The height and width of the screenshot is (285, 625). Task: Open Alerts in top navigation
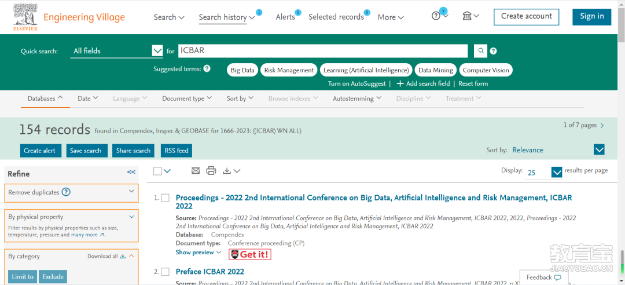(285, 17)
